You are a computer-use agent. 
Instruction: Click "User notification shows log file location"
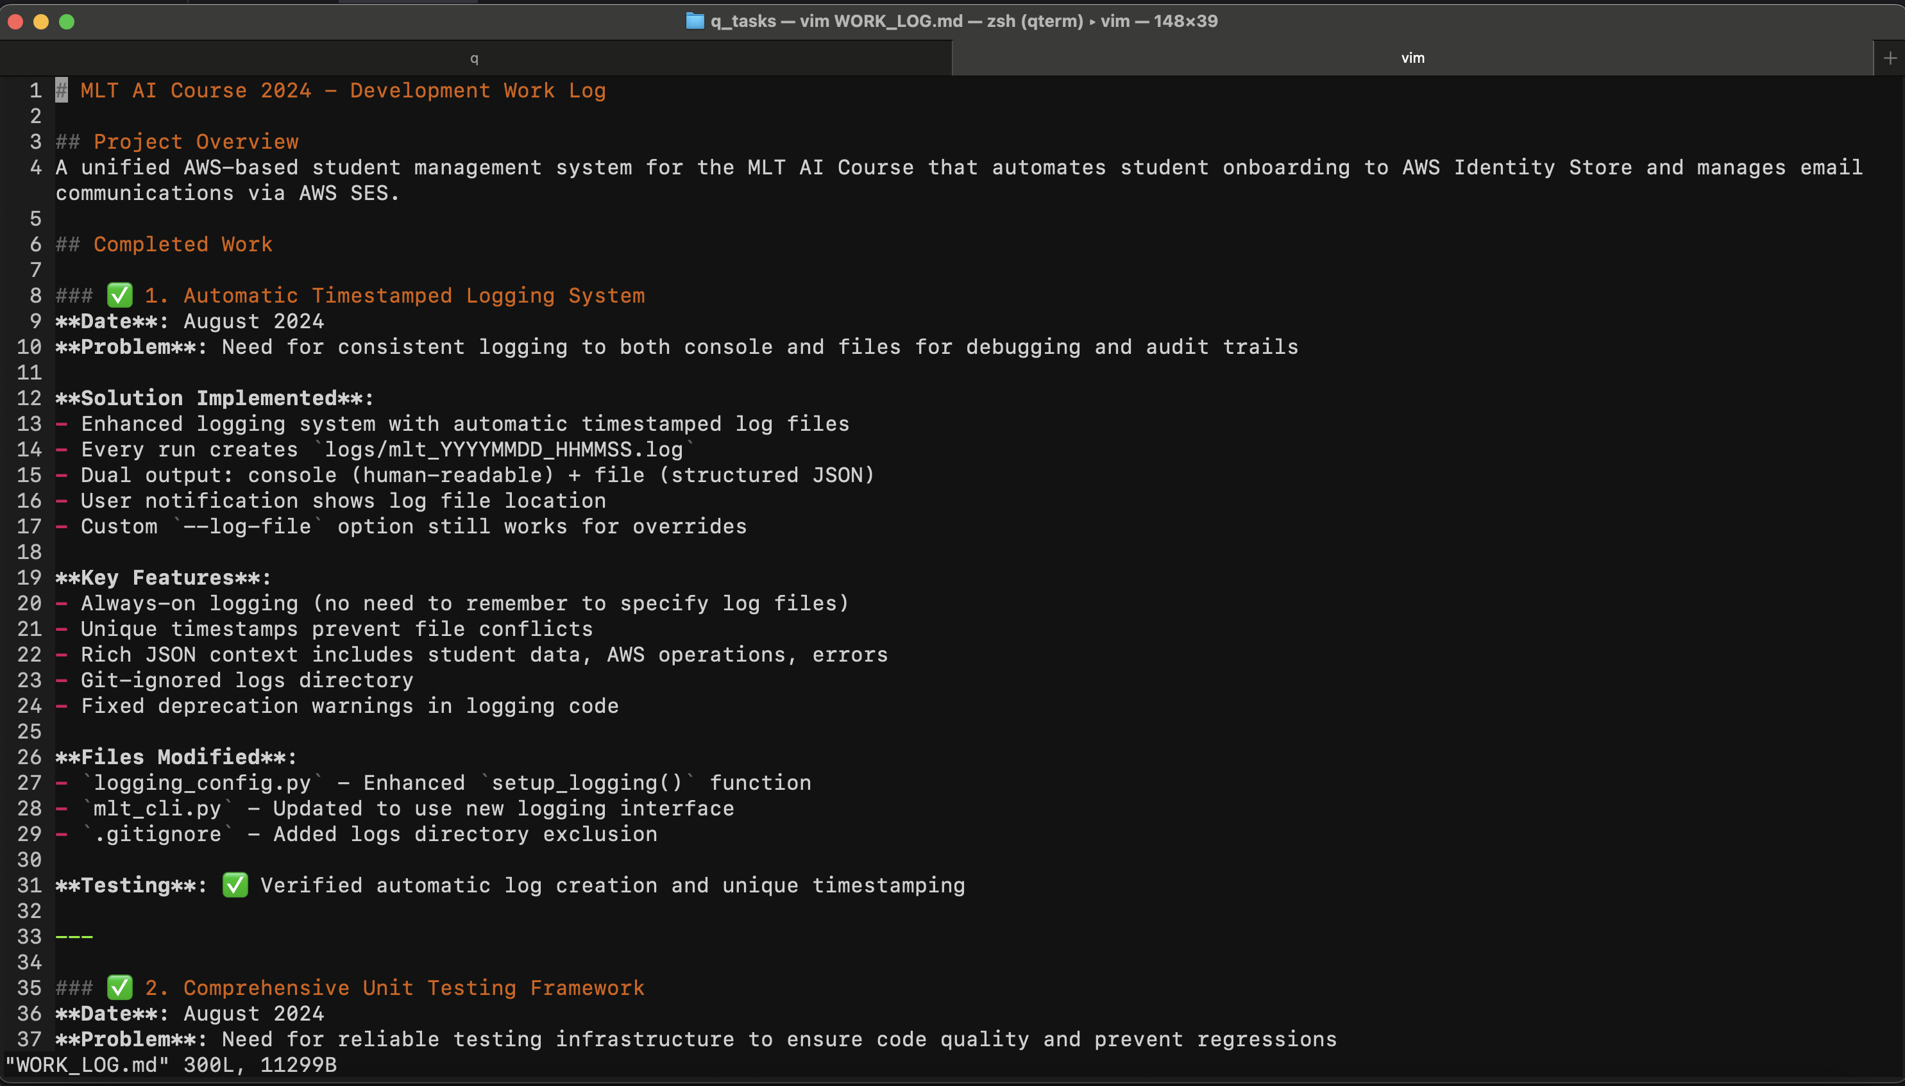[x=343, y=501]
